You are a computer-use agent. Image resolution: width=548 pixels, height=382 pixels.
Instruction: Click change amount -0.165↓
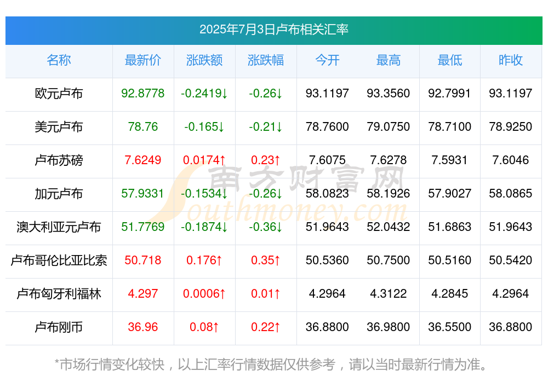204,127
